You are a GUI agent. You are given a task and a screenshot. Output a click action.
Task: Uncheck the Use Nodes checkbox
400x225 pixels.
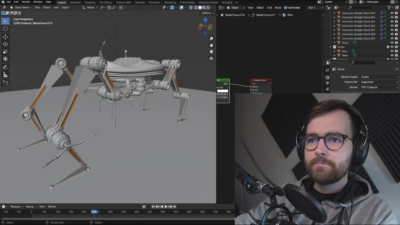tap(285, 7)
